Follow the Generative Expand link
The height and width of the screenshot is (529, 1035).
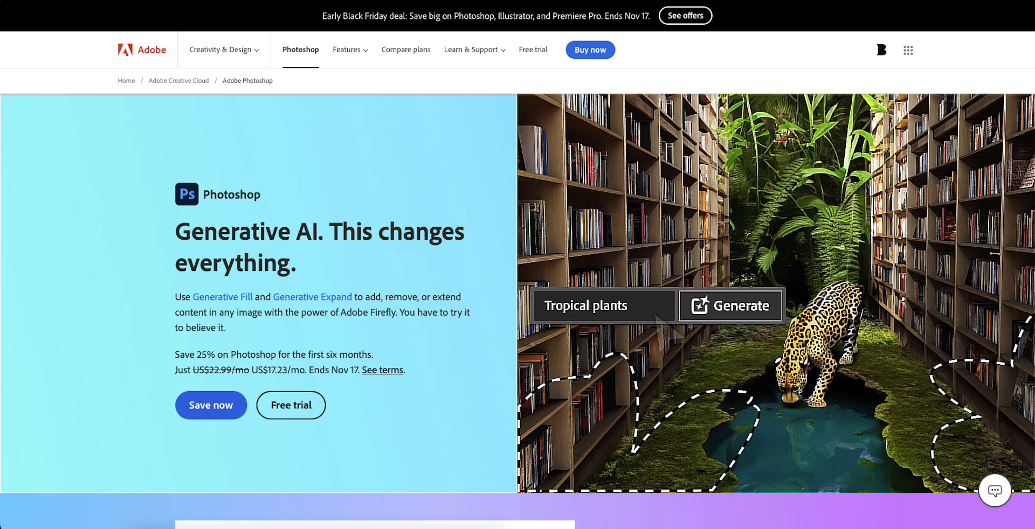[313, 297]
